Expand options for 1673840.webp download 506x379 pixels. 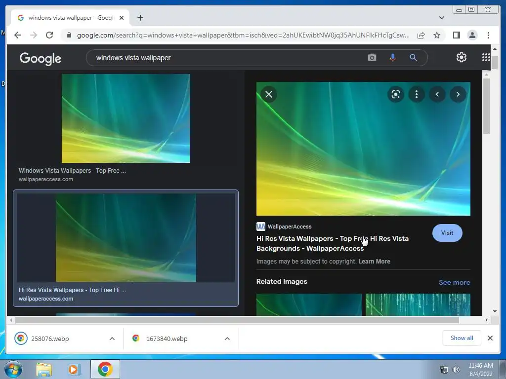coord(227,339)
